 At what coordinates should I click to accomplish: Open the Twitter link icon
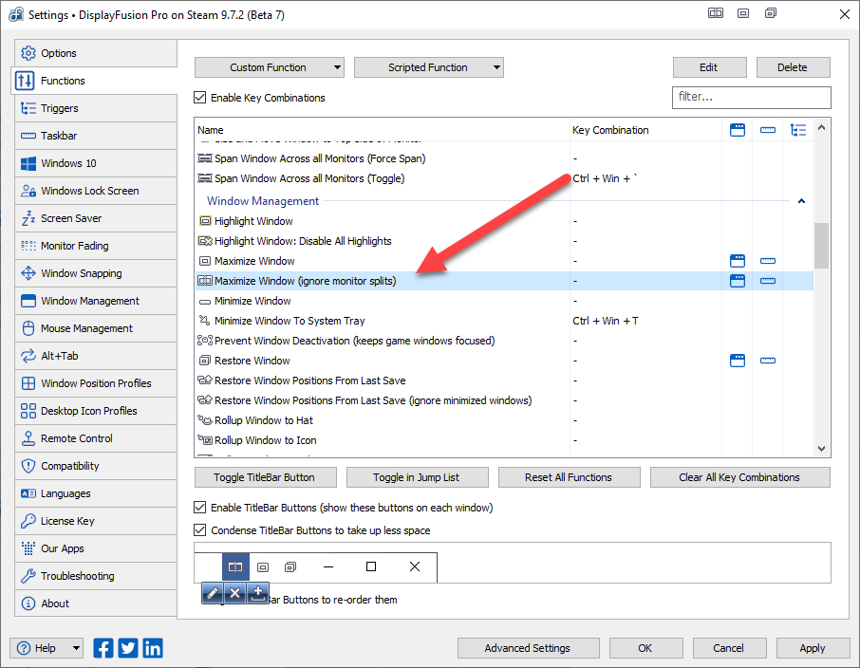[128, 648]
